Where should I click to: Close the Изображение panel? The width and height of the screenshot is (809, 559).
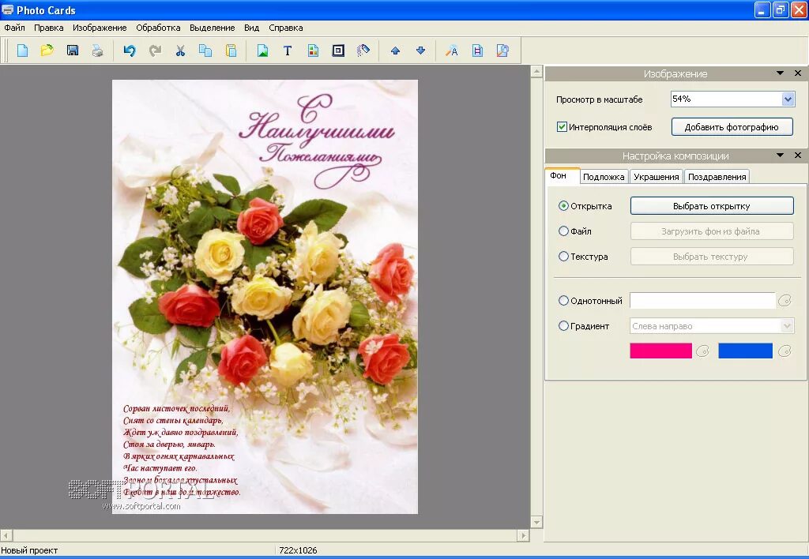pos(798,73)
